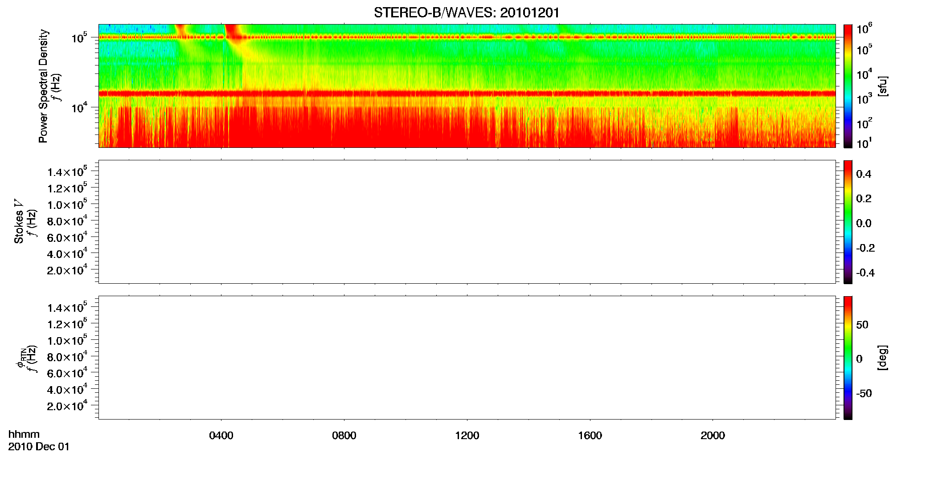The height and width of the screenshot is (481, 934).
Task: Select the -0.2 label on the Stokes V colorbar
Action: (x=865, y=248)
